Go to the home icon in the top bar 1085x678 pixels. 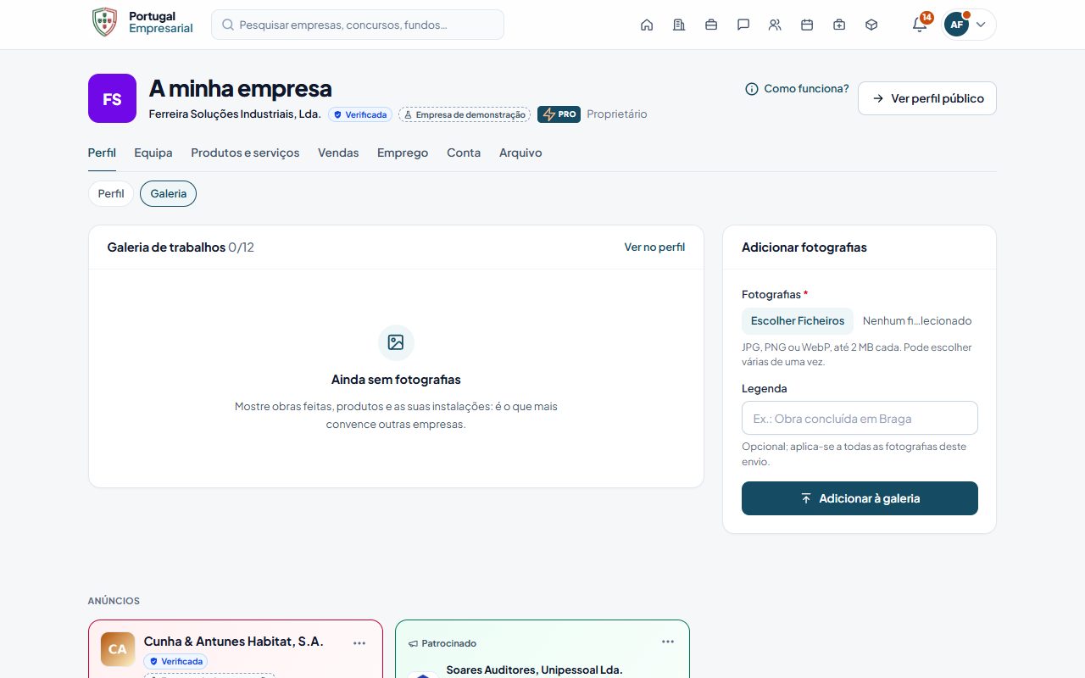pyautogui.click(x=647, y=25)
